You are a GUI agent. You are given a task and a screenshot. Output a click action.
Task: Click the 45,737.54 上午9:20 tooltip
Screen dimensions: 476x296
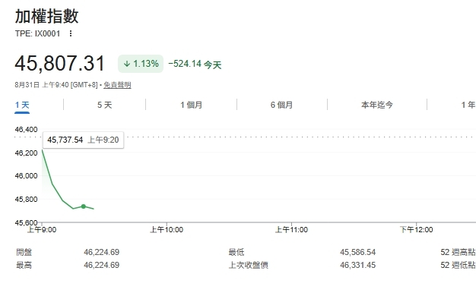click(x=83, y=140)
